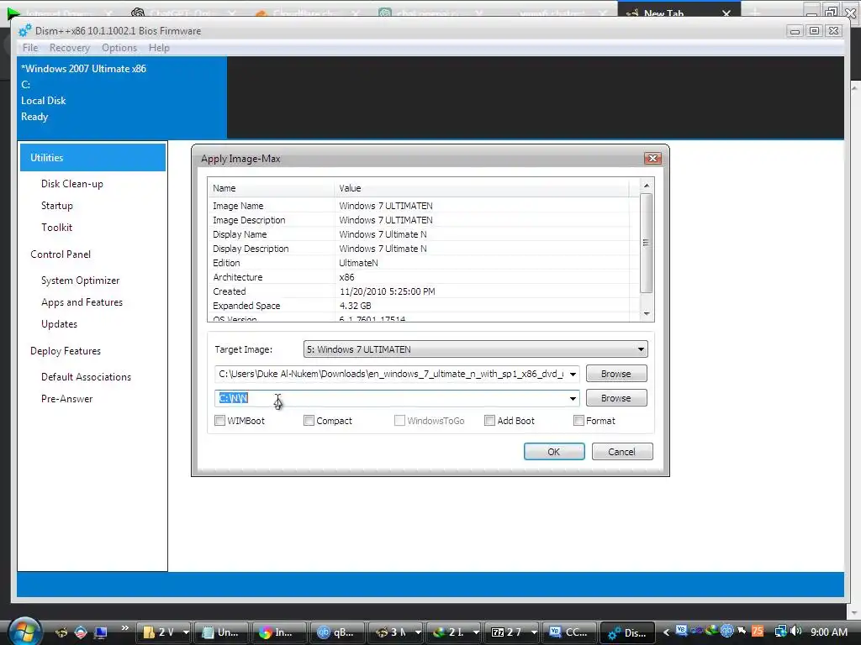Select Deploy Features sidebar section
The height and width of the screenshot is (645, 861).
tap(66, 351)
